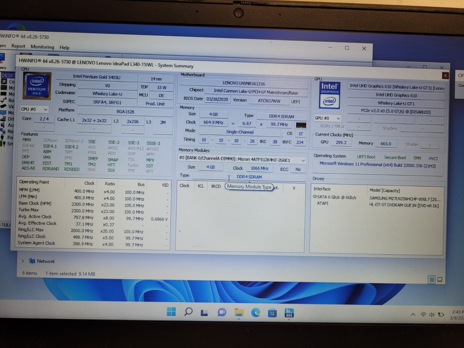
Task: Select the 'Au' audio item in the HWiNFO tree
Action: [x=8, y=125]
